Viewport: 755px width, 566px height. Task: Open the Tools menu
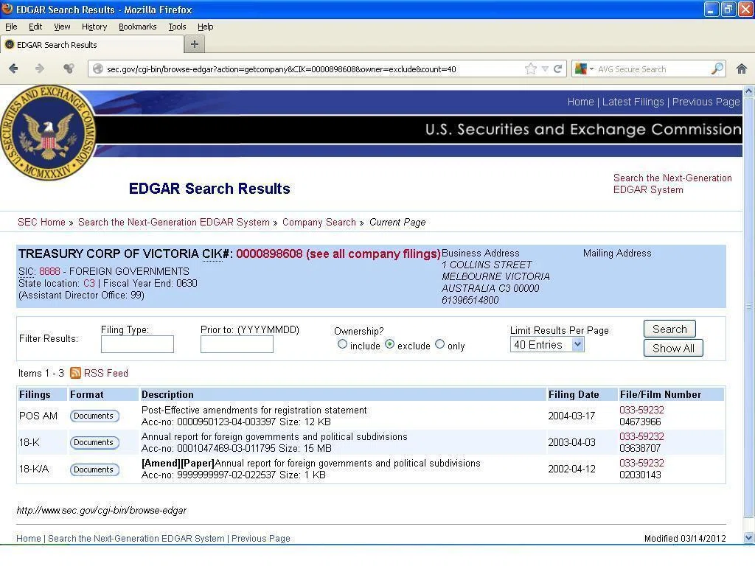click(x=177, y=27)
